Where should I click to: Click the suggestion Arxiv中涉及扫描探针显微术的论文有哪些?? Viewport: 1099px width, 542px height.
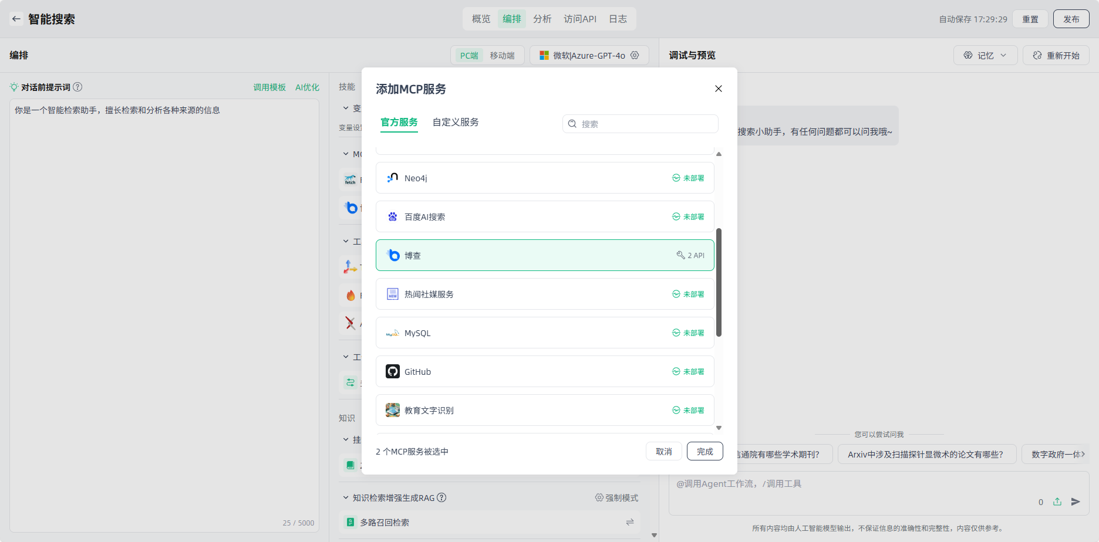927,454
